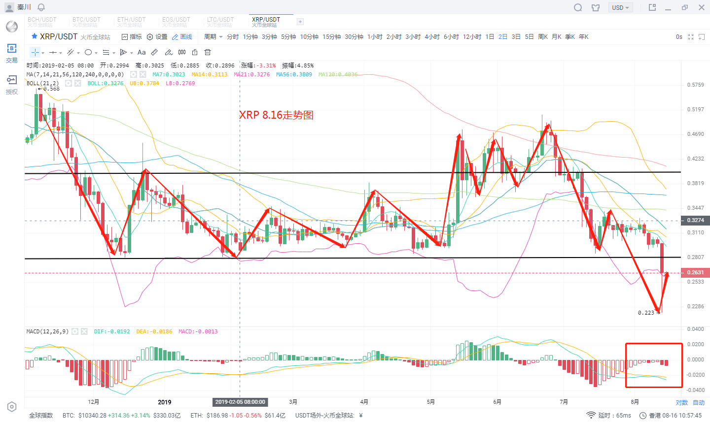Expand the Fibonacci tool dropdown arrow
This screenshot has width=710, height=422.
[114, 53]
